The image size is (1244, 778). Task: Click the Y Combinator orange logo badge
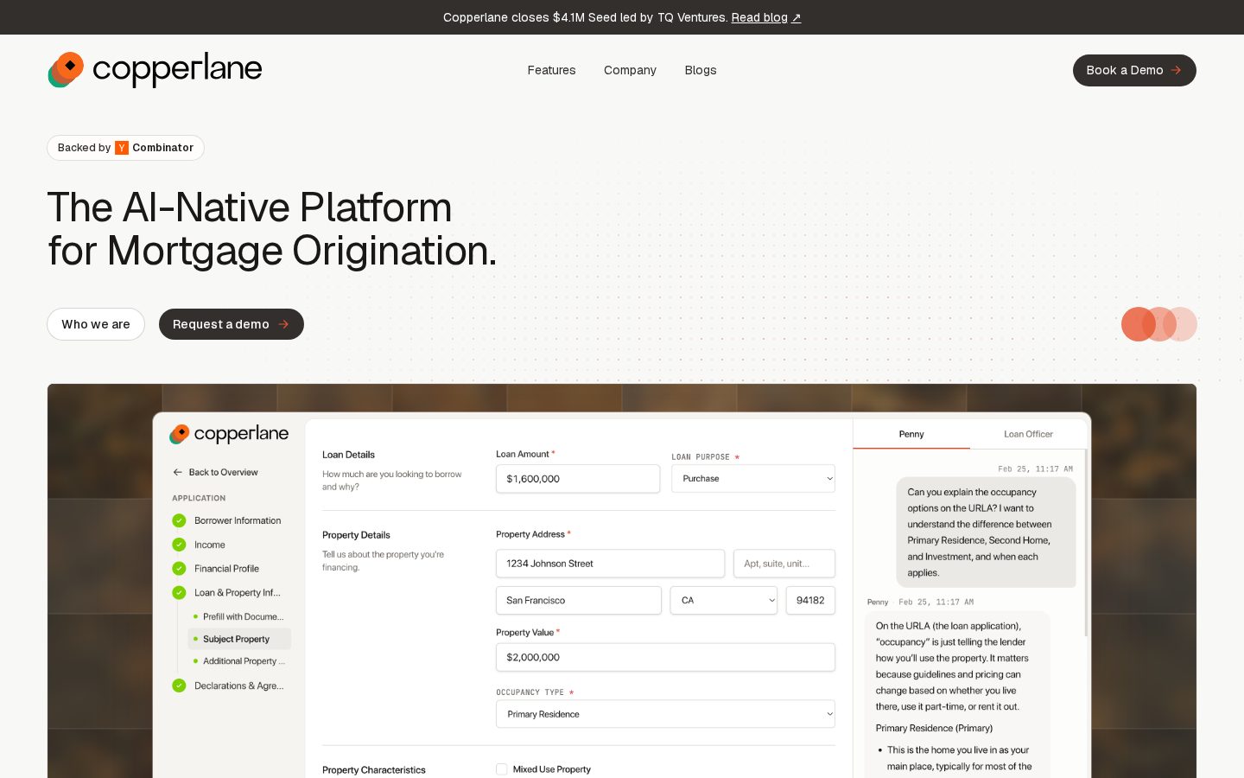(122, 148)
